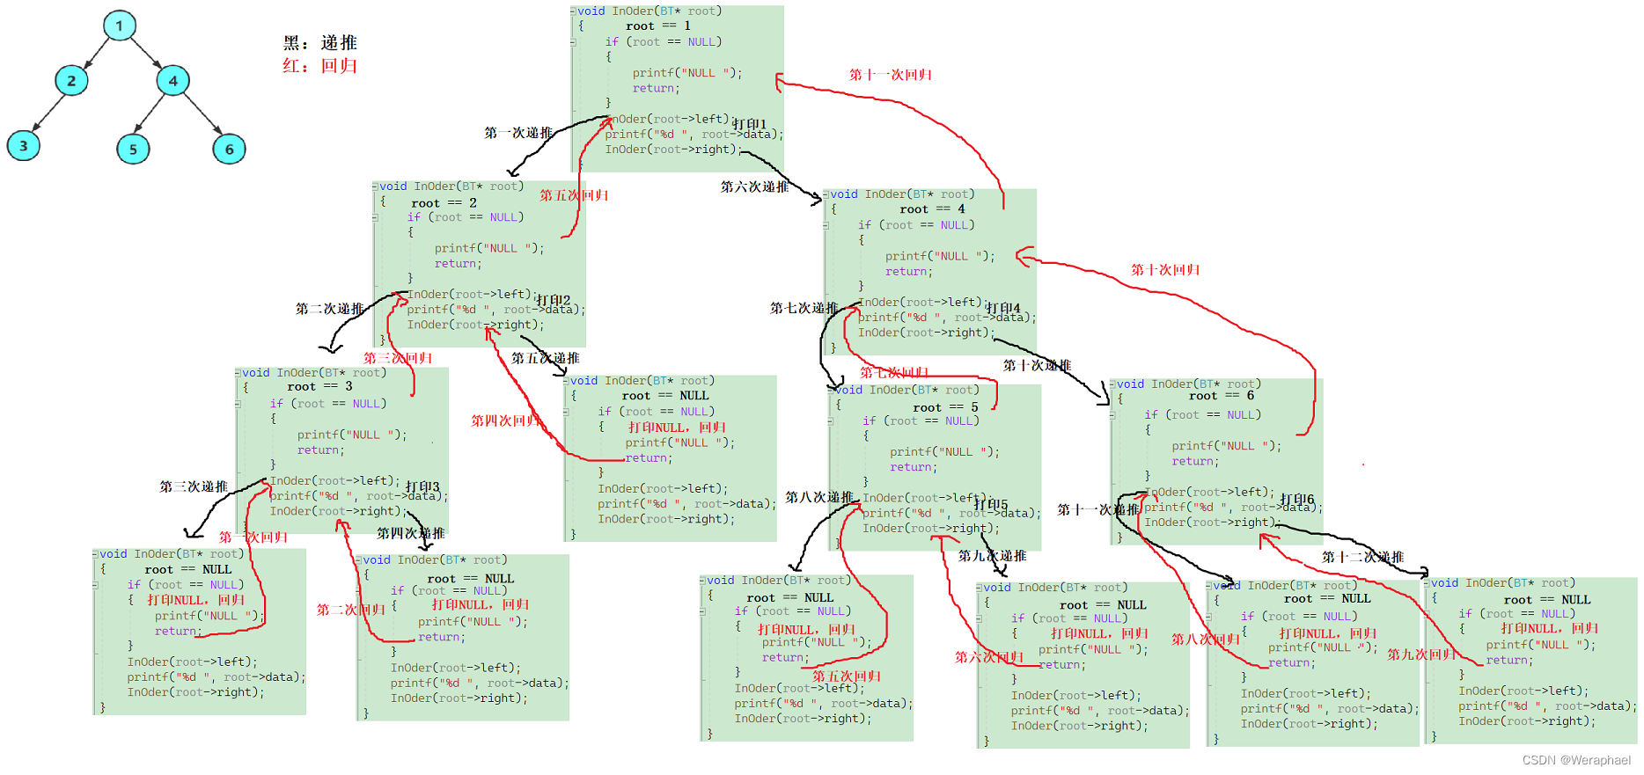The height and width of the screenshot is (775, 1644).
Task: Select the label 第四次递推
Action: tap(411, 533)
